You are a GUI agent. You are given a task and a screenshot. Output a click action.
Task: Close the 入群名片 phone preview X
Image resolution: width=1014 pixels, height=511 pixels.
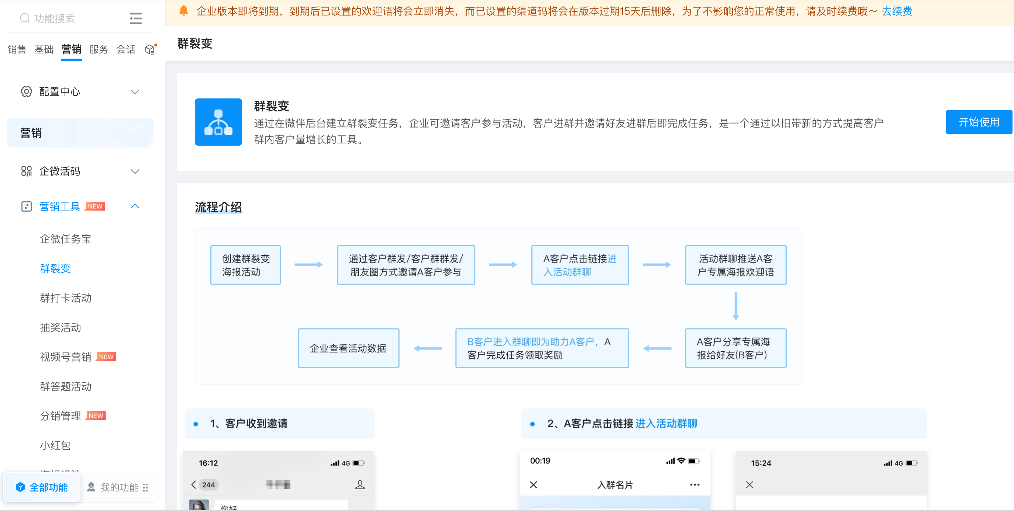tap(533, 485)
